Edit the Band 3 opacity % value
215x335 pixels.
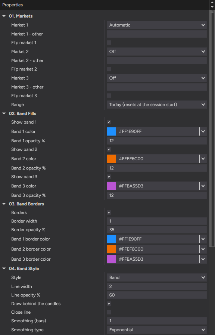156,195
